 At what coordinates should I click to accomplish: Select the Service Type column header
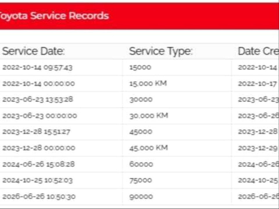(x=161, y=51)
